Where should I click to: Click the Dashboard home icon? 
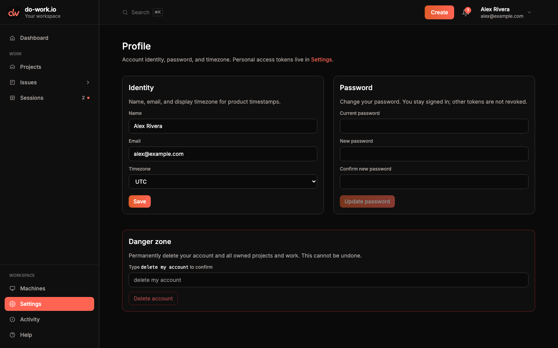click(12, 38)
